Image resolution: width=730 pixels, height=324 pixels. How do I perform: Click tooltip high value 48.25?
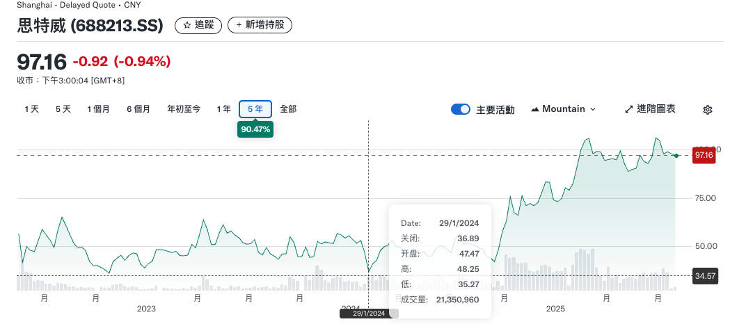coord(468,269)
